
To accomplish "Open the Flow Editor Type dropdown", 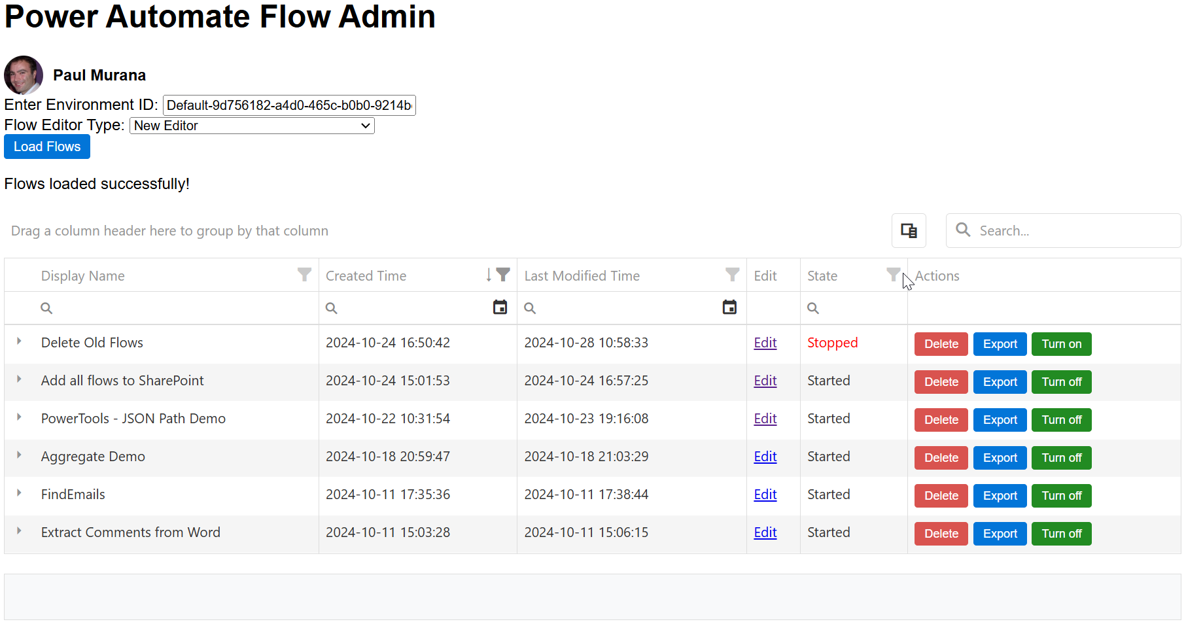I will (x=252, y=126).
